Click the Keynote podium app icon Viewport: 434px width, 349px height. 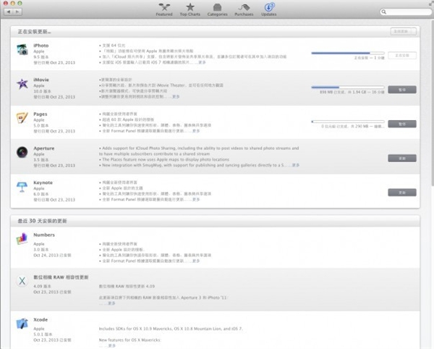22,187
